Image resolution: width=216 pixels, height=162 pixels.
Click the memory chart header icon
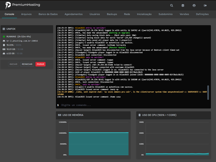60,115
